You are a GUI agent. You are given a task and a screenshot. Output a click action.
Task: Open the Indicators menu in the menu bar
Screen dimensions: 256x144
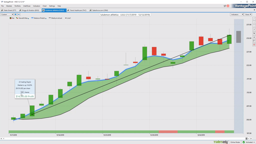[x=36, y=6]
